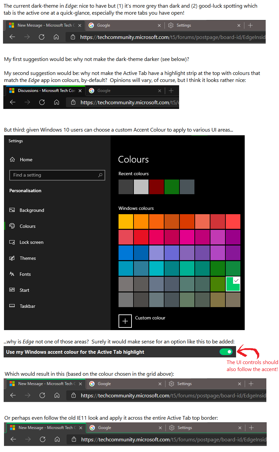Screen dimensions: 279x452
Task: Click the Back arrow in the browser toolbar
Action: (12, 37)
